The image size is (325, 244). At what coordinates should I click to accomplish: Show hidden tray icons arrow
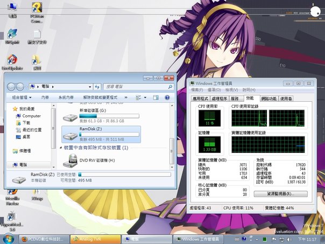[x=257, y=239]
